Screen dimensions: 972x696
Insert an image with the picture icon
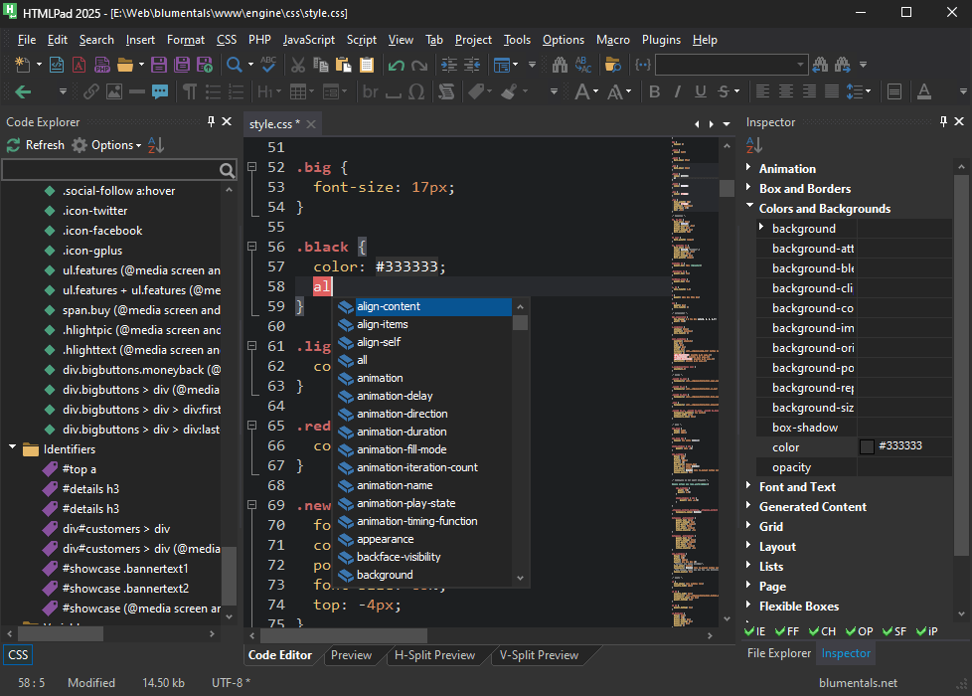[114, 90]
